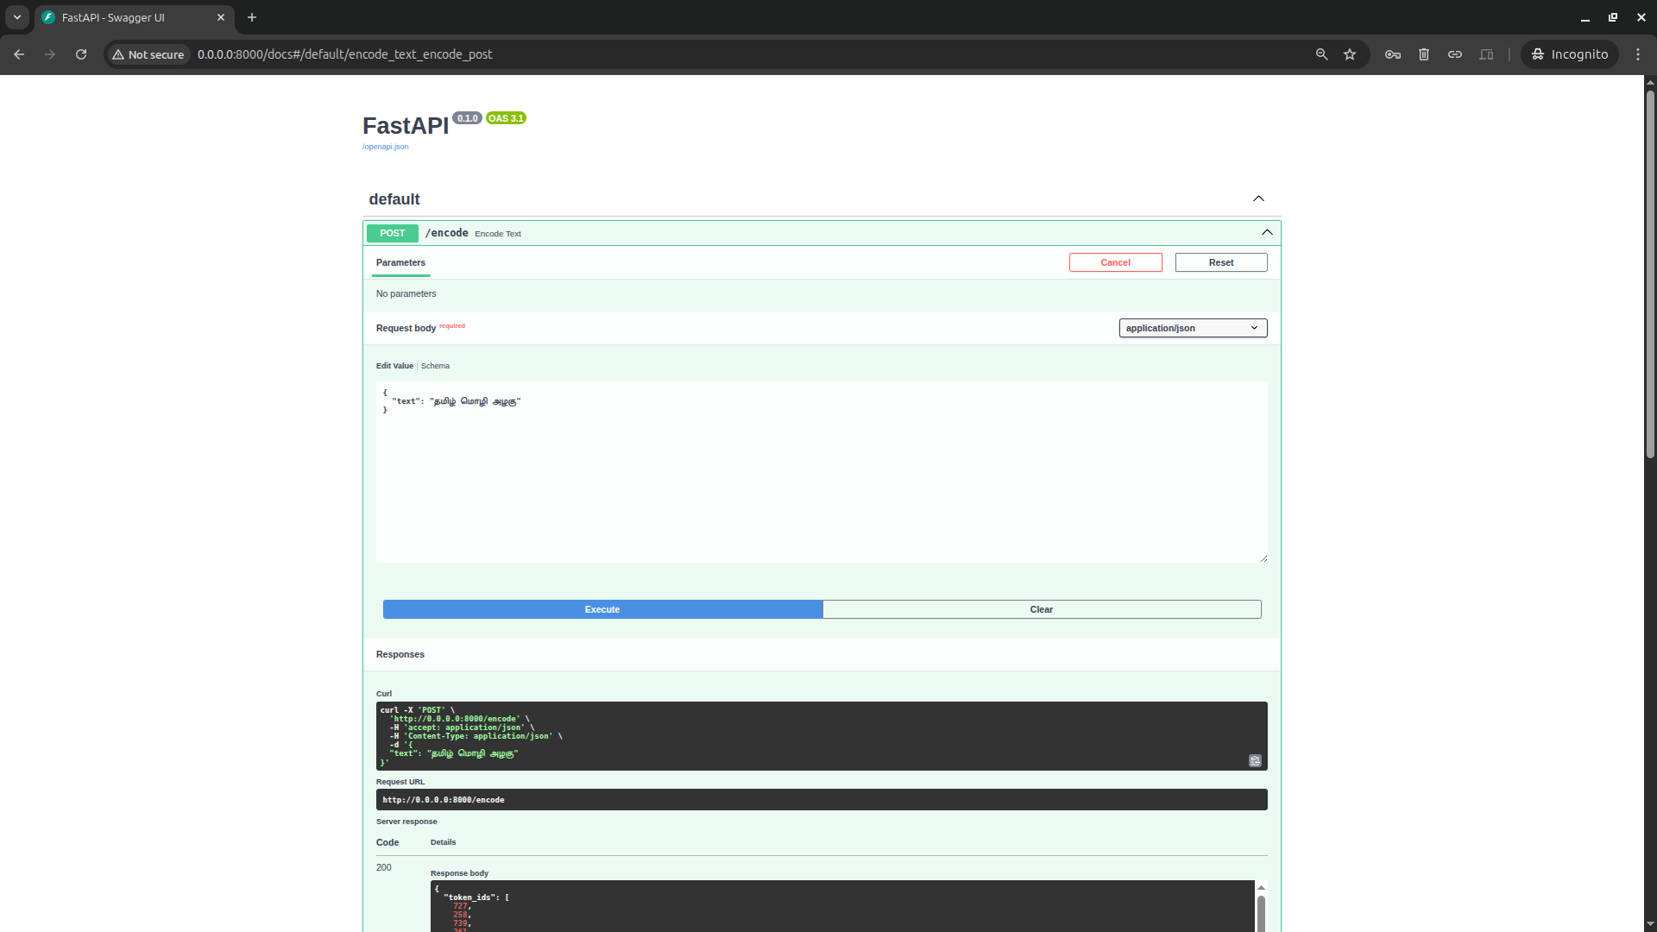Image resolution: width=1657 pixels, height=932 pixels.
Task: Click the Reset button
Action: (x=1221, y=262)
